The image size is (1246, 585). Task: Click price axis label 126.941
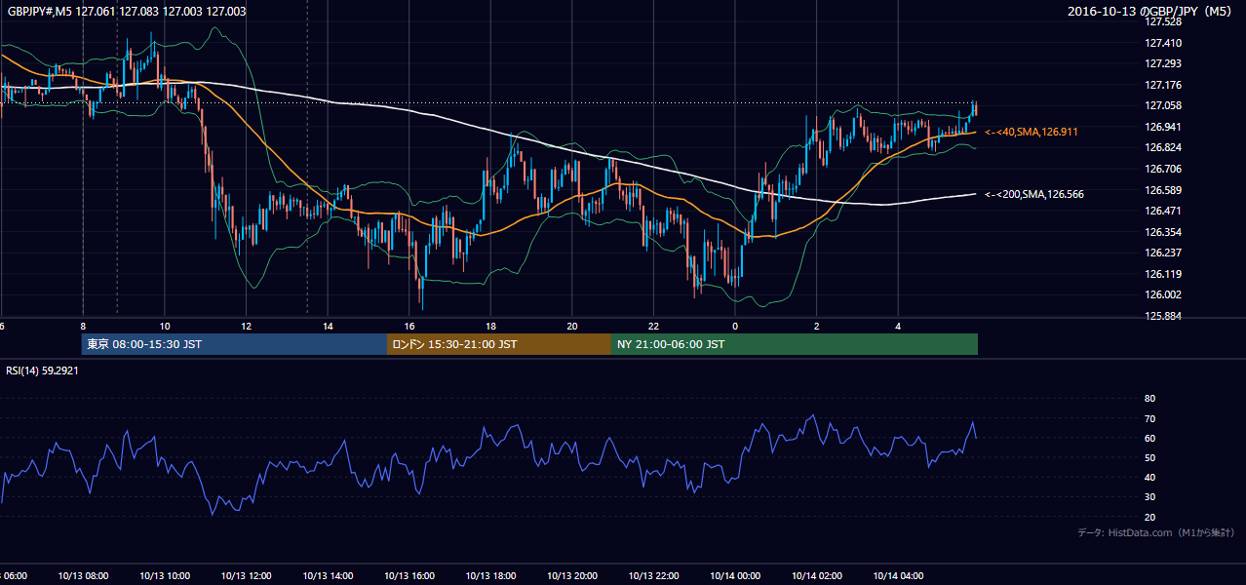(1163, 127)
